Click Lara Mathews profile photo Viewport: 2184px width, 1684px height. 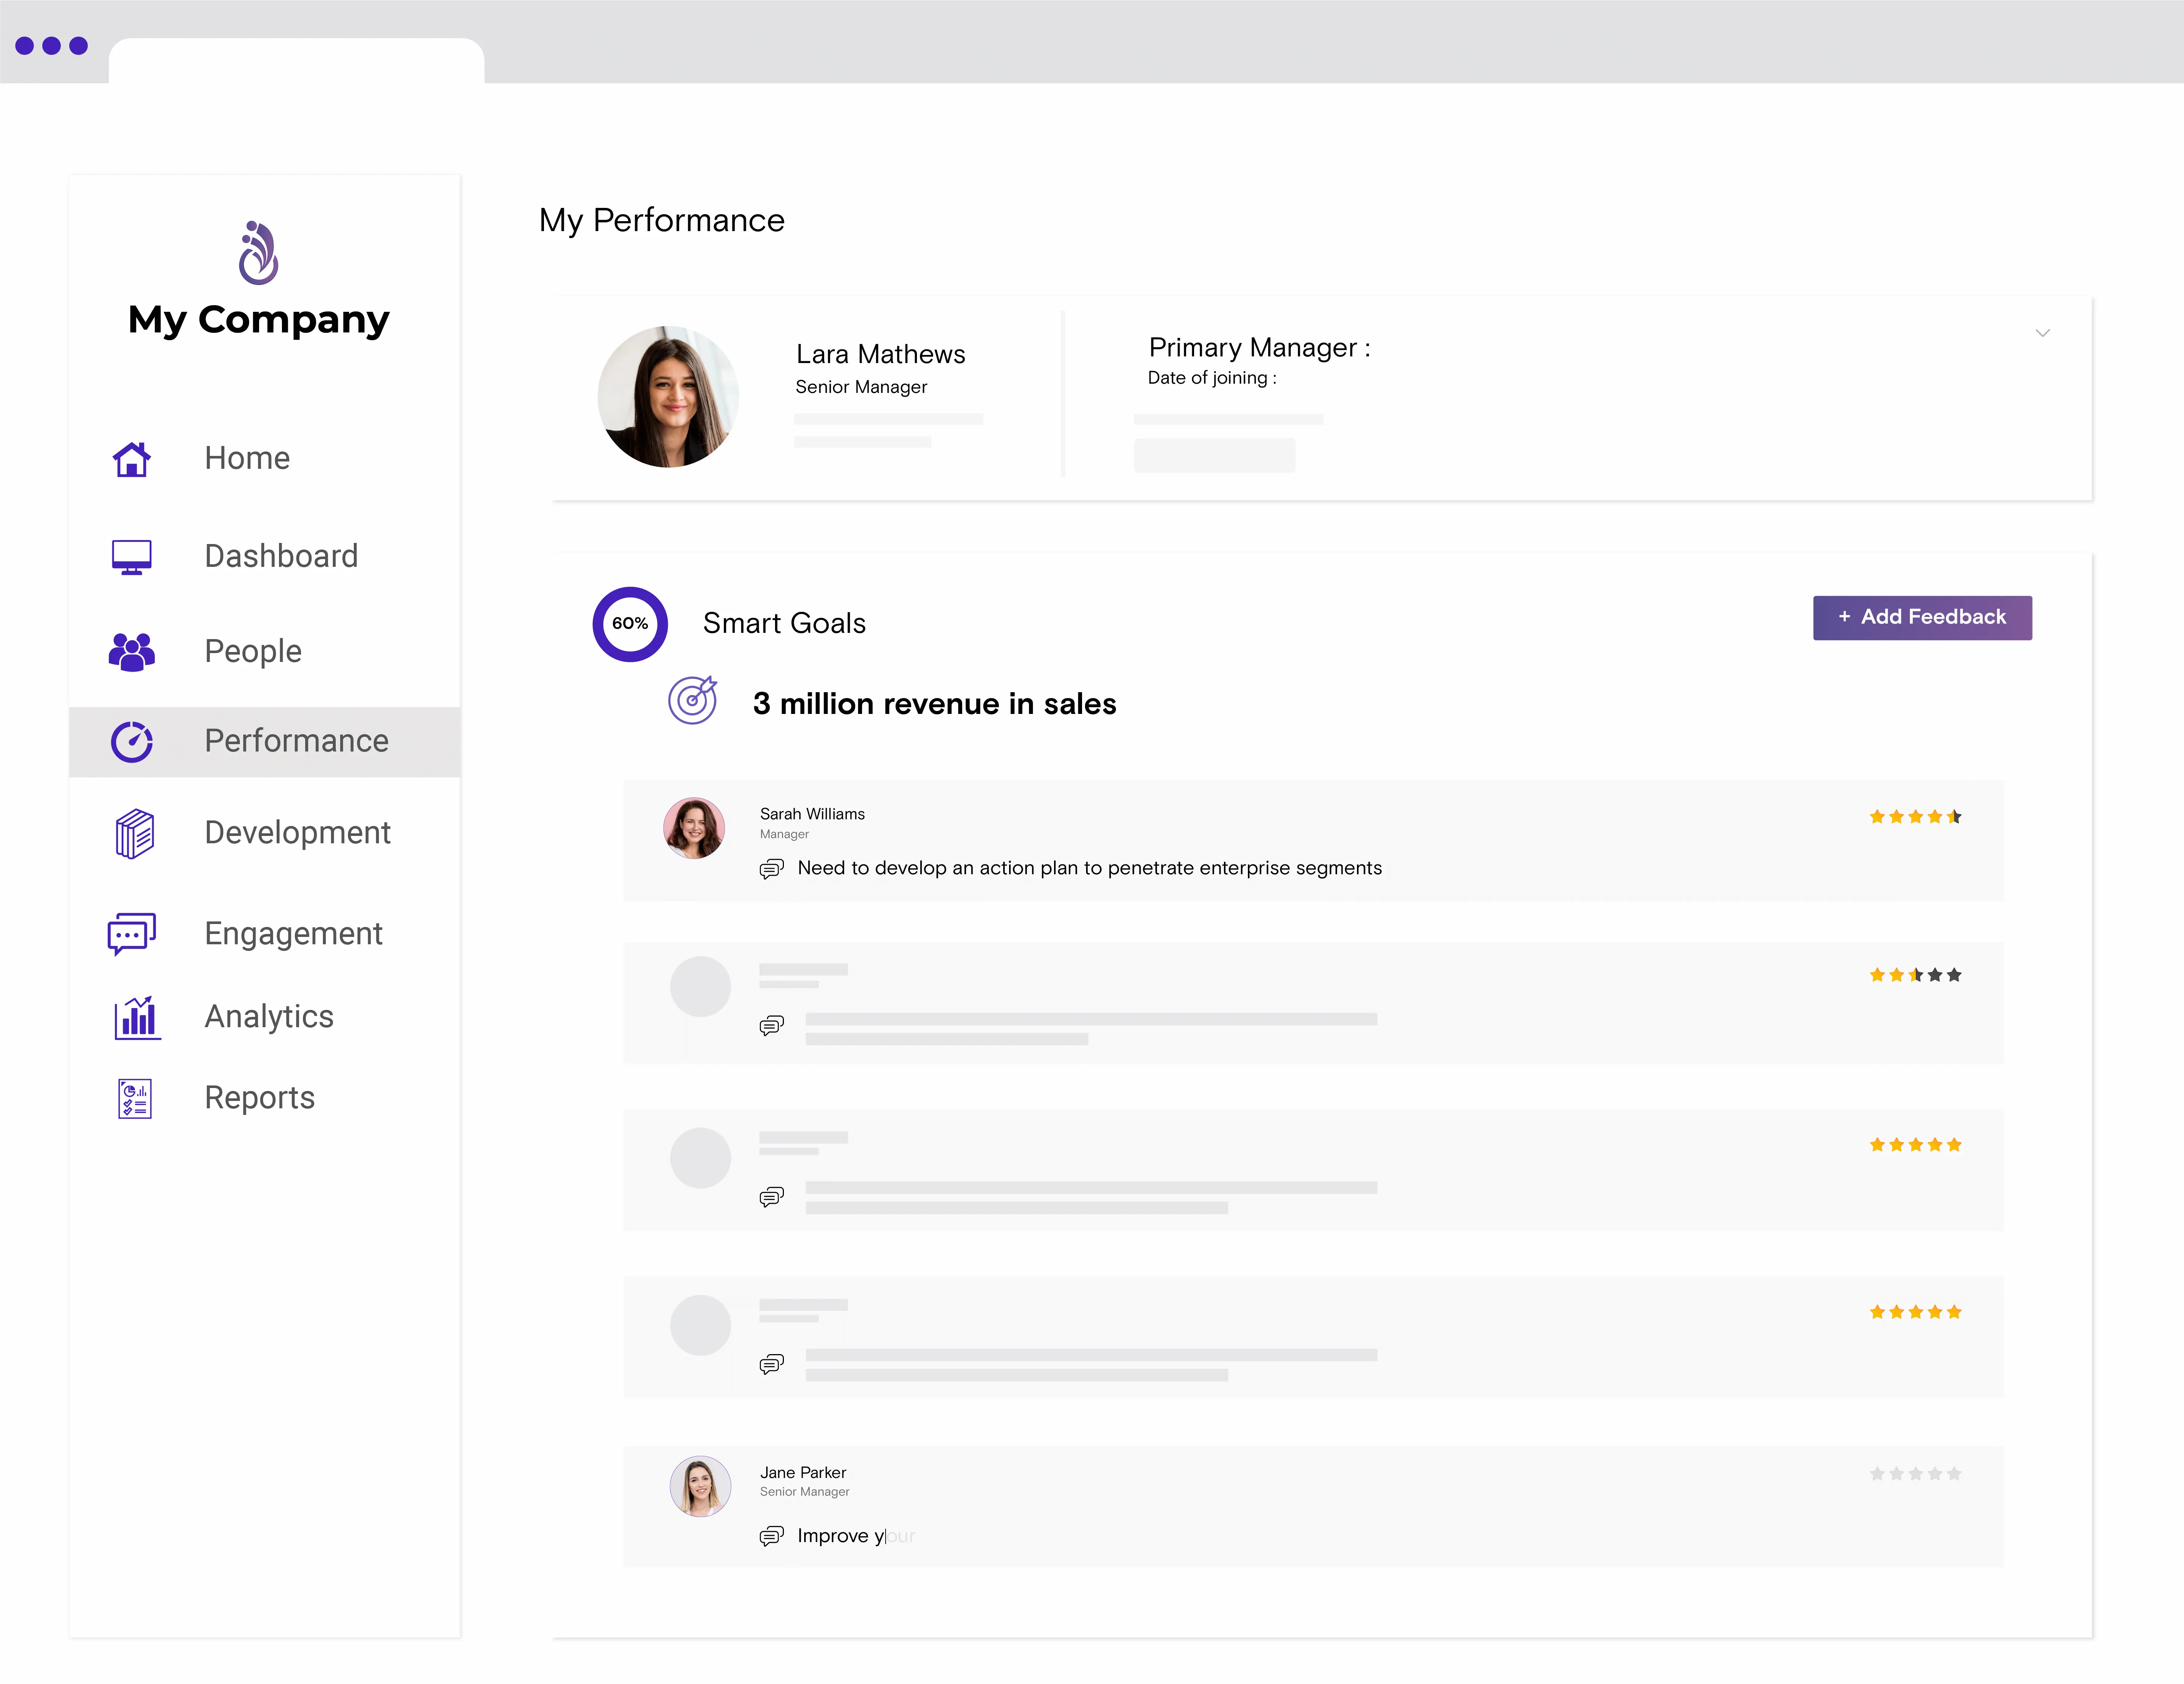668,397
